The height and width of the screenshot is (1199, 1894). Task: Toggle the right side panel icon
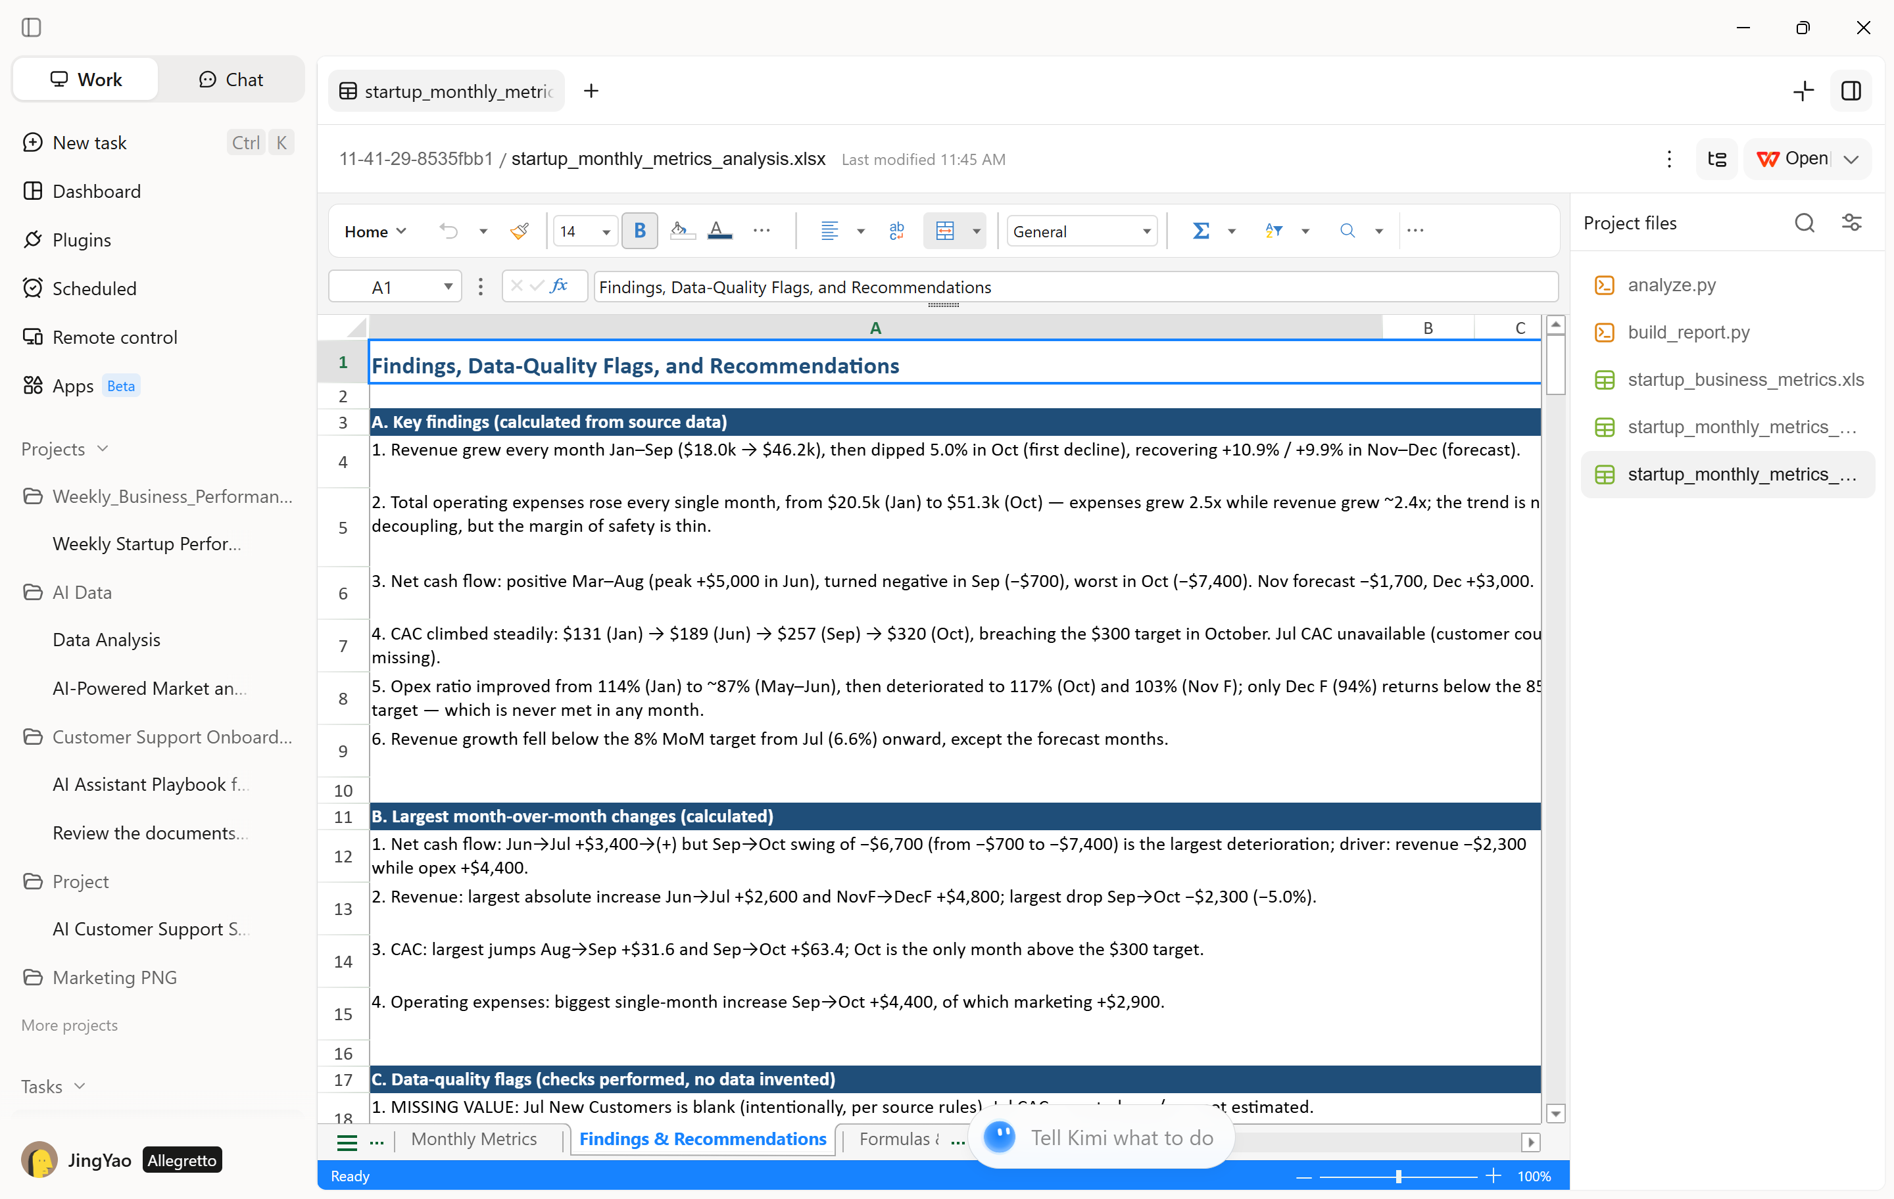1851,91
